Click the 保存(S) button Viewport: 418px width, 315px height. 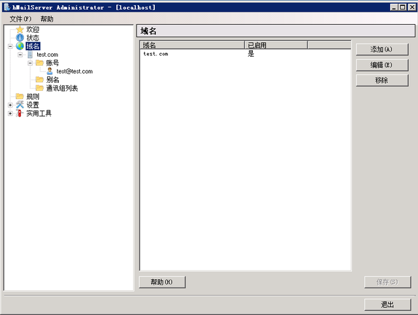[x=387, y=282]
